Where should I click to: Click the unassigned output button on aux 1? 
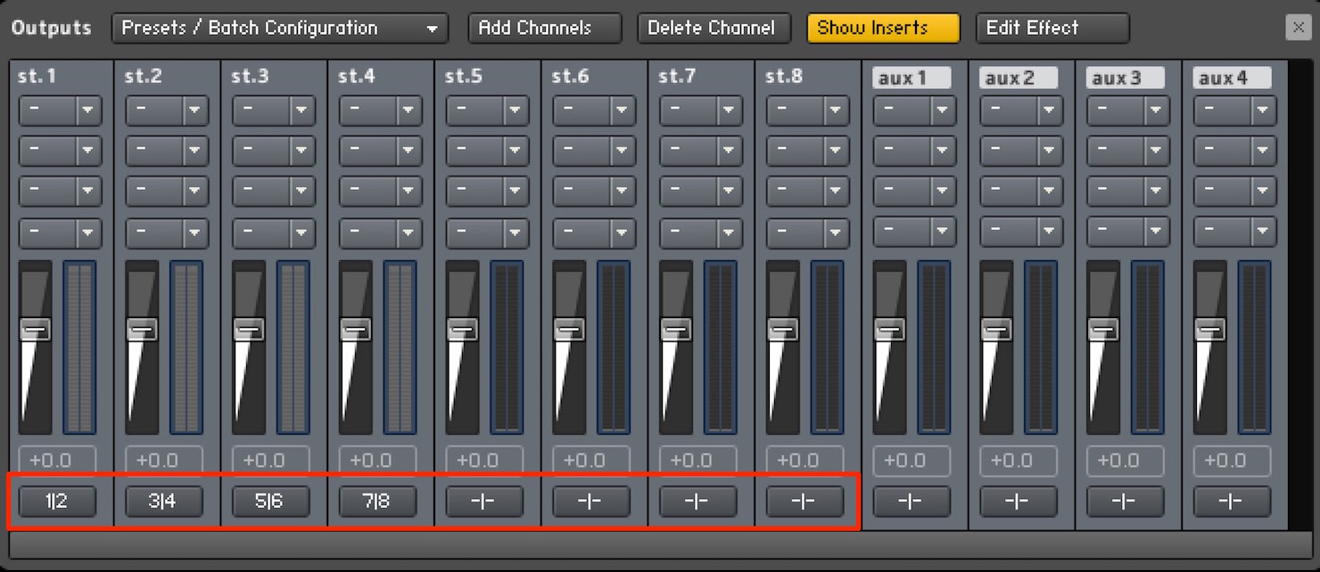[912, 502]
